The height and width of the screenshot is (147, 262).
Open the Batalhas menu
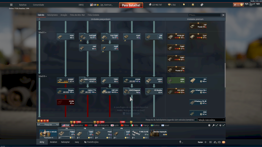23,5
